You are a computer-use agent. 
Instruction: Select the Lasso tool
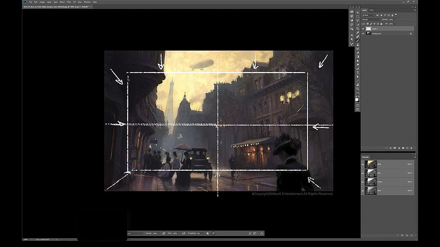pyautogui.click(x=358, y=20)
